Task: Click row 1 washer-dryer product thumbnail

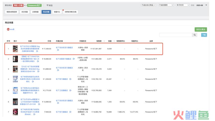Action: pyautogui.click(x=15, y=49)
